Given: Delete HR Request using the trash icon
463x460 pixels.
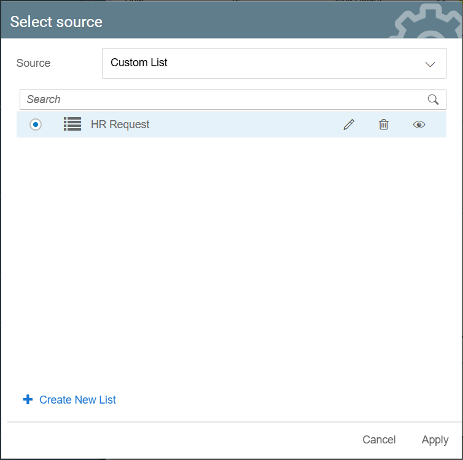Looking at the screenshot, I should point(384,125).
